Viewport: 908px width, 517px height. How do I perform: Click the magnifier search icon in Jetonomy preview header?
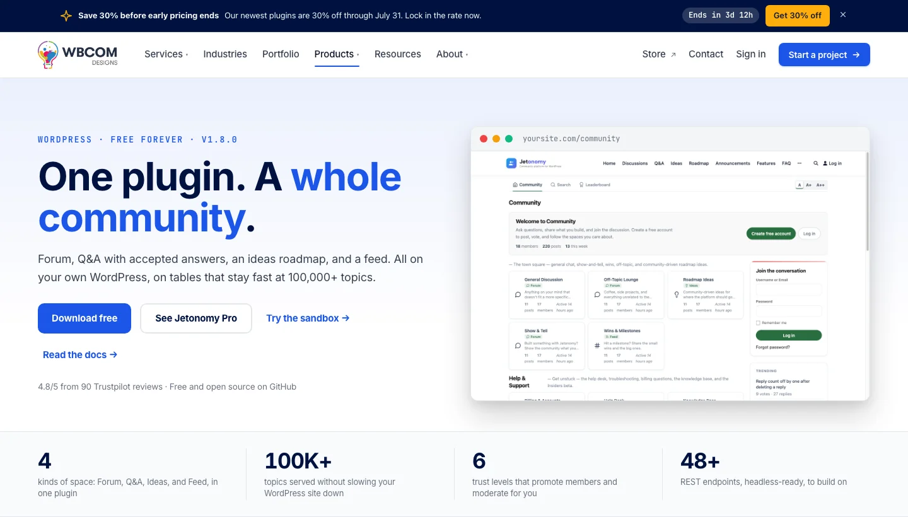point(815,163)
